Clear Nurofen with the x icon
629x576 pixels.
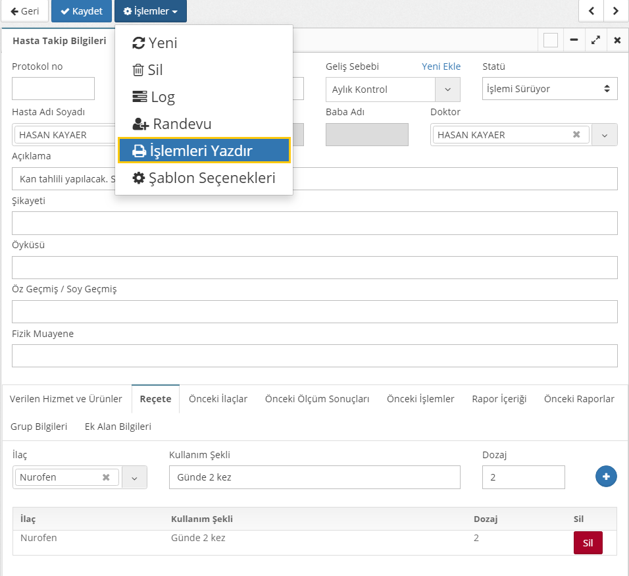coord(106,477)
